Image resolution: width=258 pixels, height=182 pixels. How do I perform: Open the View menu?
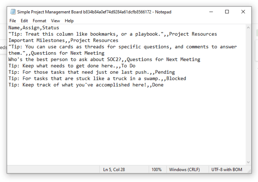click(x=55, y=21)
